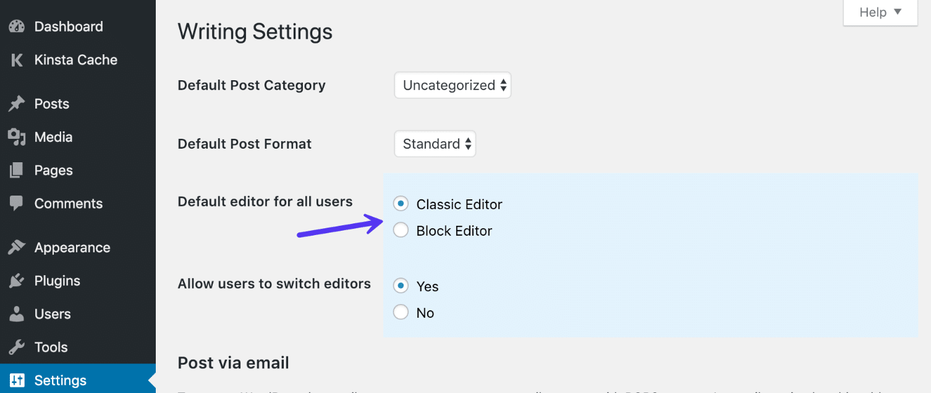931x393 pixels.
Task: Click the Posts pushpin icon
Action: point(15,103)
